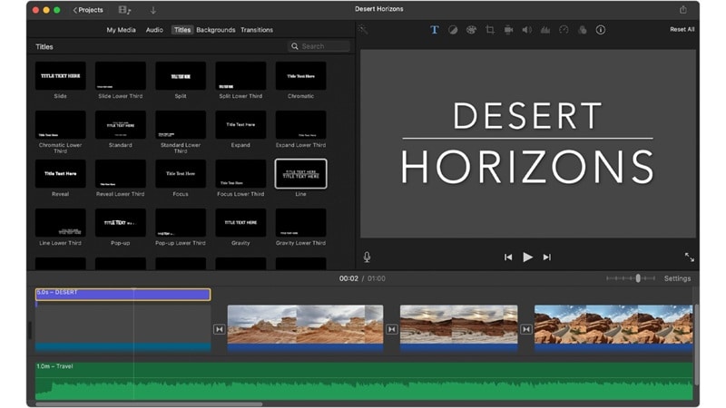Select the Slide title thumbnail

click(x=60, y=76)
